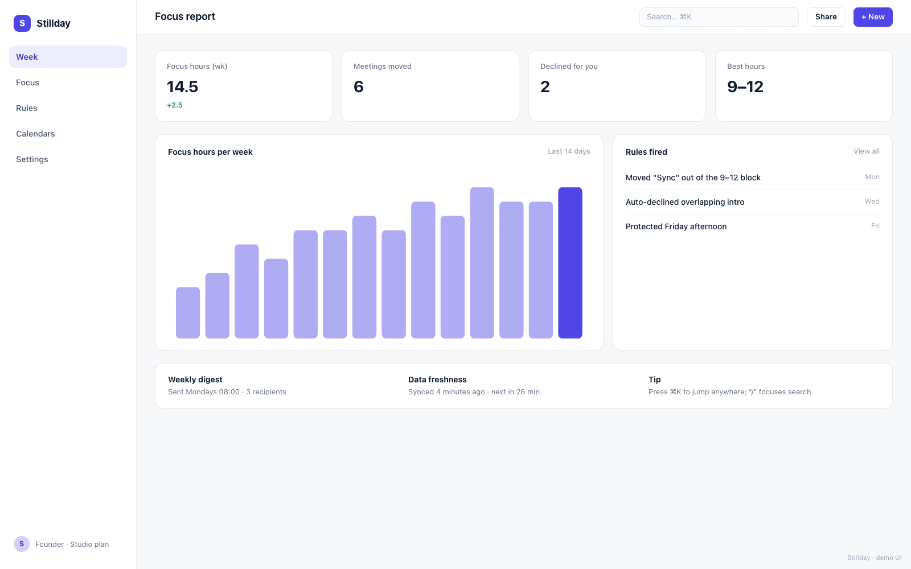Open the founder avatar in sidebar footer

coord(22,544)
